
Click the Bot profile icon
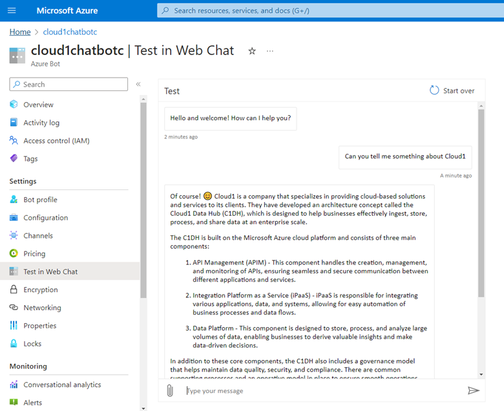pyautogui.click(x=14, y=199)
